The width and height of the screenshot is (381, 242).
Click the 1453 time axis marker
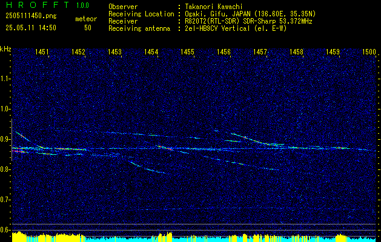point(114,51)
